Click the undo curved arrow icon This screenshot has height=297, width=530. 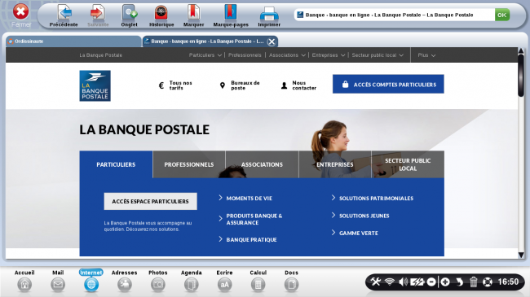pos(459,282)
